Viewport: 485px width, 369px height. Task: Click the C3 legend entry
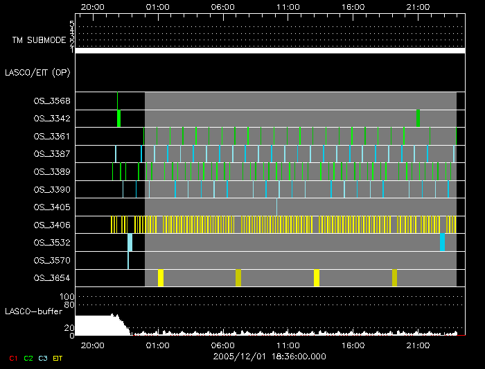tap(44, 359)
